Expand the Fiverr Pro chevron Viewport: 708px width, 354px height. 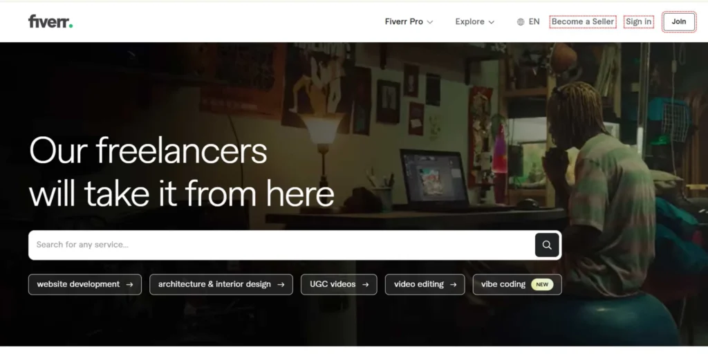(x=430, y=21)
